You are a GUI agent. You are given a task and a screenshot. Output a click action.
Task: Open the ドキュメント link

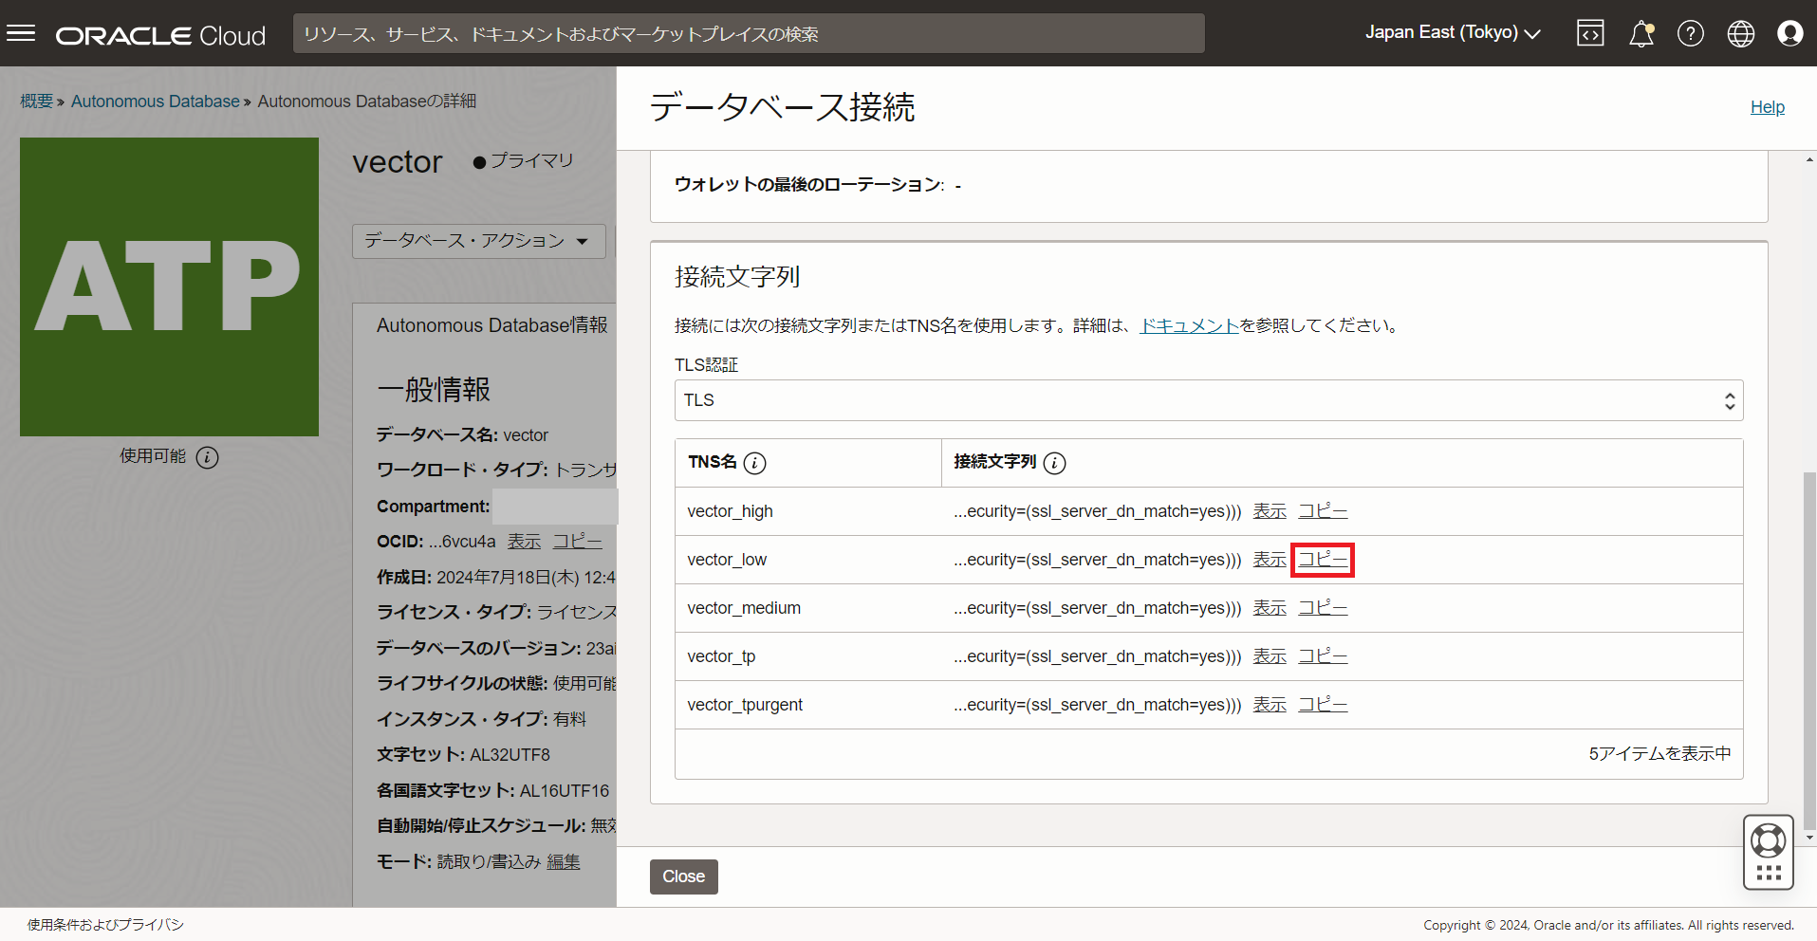1189,325
